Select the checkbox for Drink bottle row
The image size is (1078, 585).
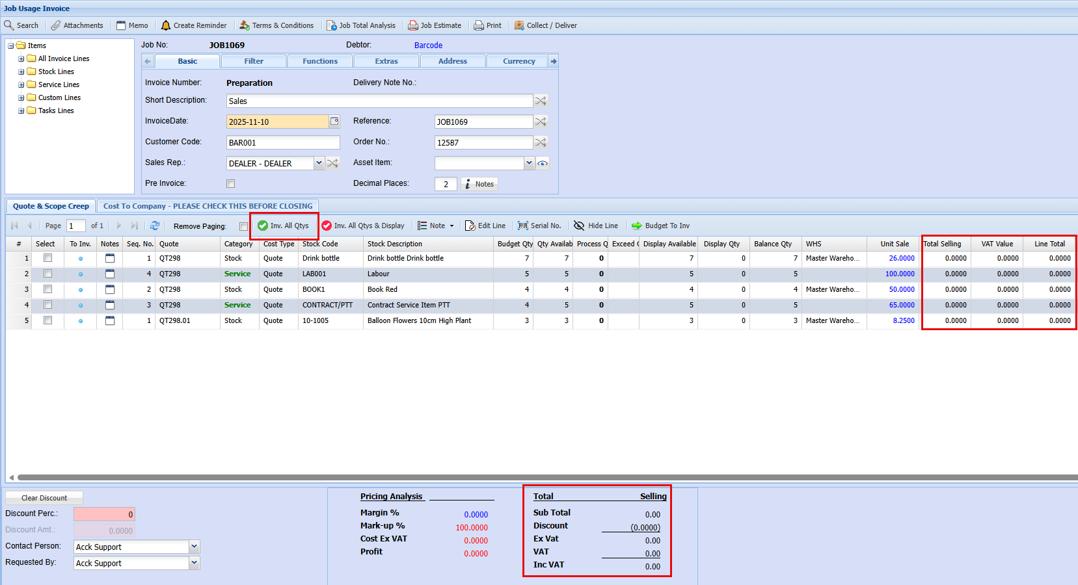(x=47, y=258)
